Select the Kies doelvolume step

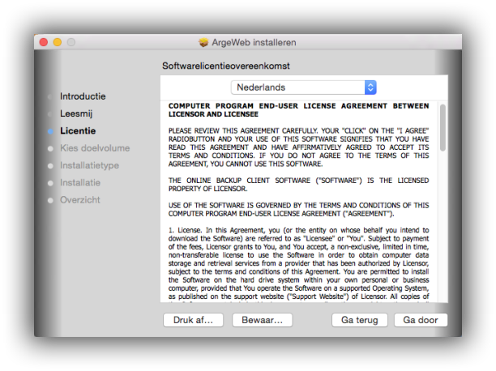pyautogui.click(x=95, y=148)
